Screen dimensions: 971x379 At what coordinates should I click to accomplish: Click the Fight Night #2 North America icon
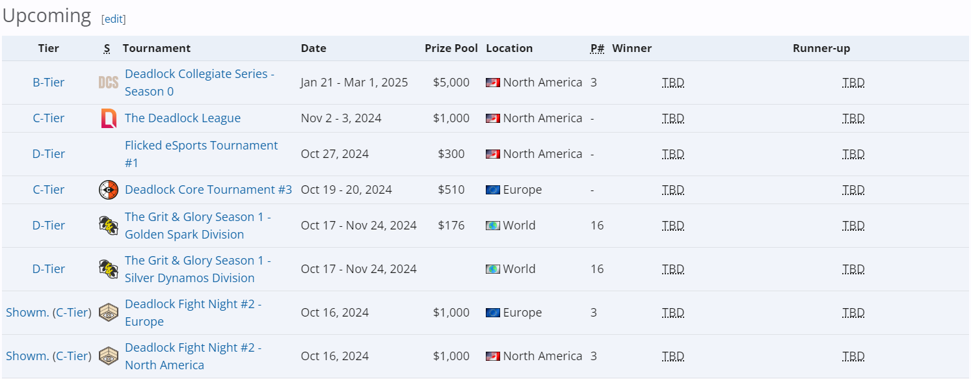[109, 356]
